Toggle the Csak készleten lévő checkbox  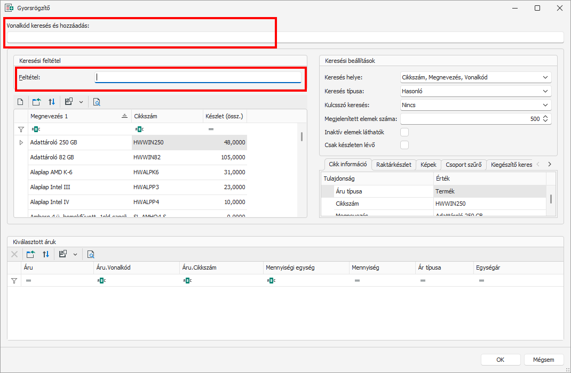(405, 145)
